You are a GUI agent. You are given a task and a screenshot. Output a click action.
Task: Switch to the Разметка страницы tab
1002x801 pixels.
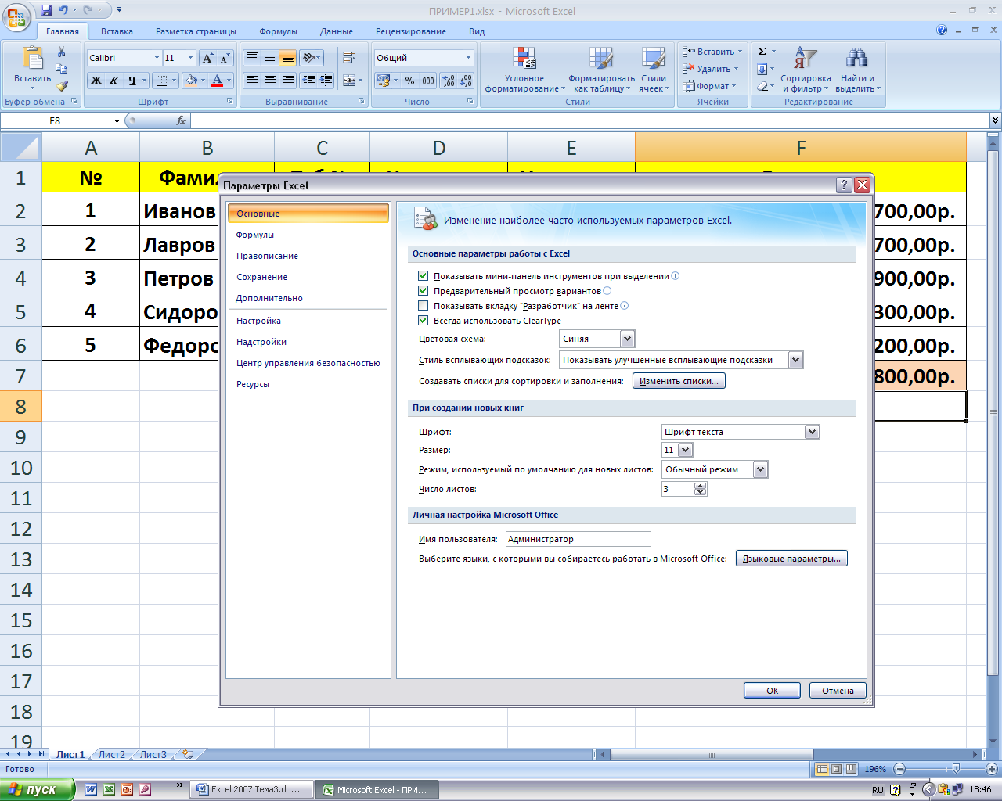click(x=196, y=31)
